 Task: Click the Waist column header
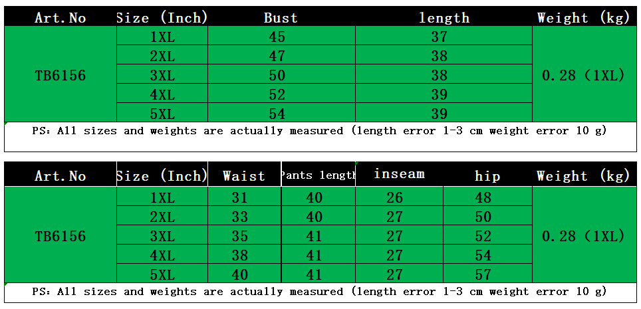pyautogui.click(x=244, y=176)
